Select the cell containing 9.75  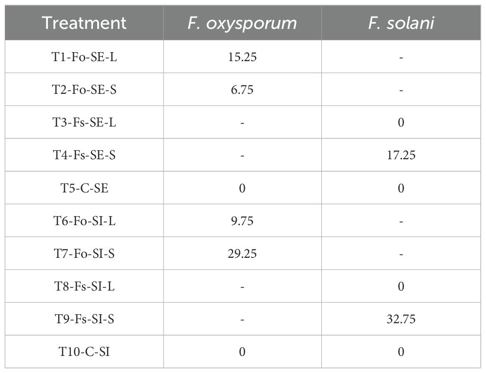click(242, 221)
